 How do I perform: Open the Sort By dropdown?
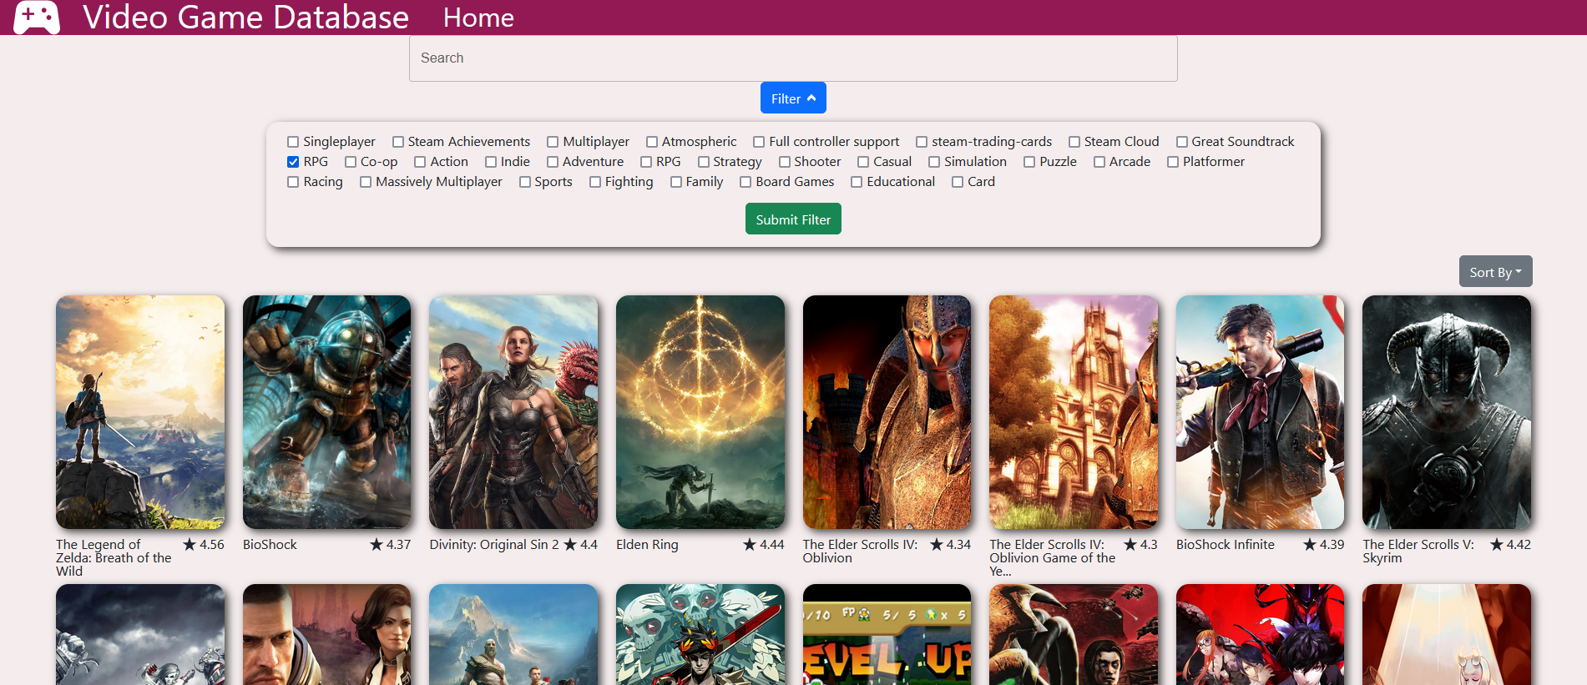click(1495, 271)
